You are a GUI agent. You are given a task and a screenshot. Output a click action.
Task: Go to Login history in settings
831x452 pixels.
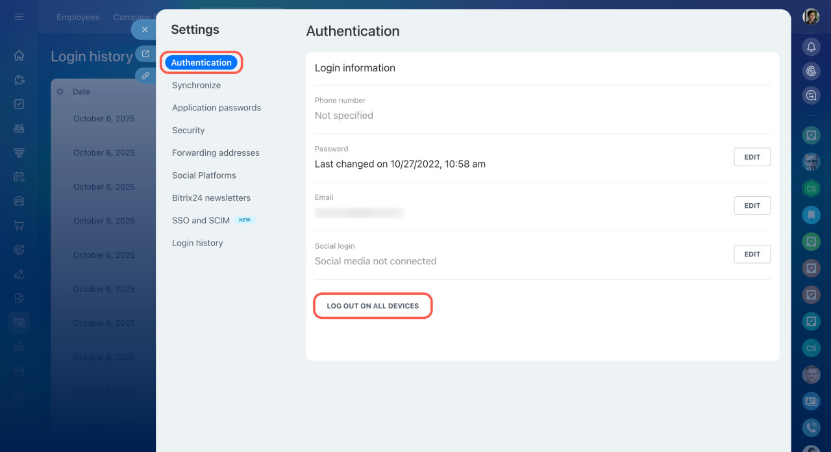(x=197, y=243)
